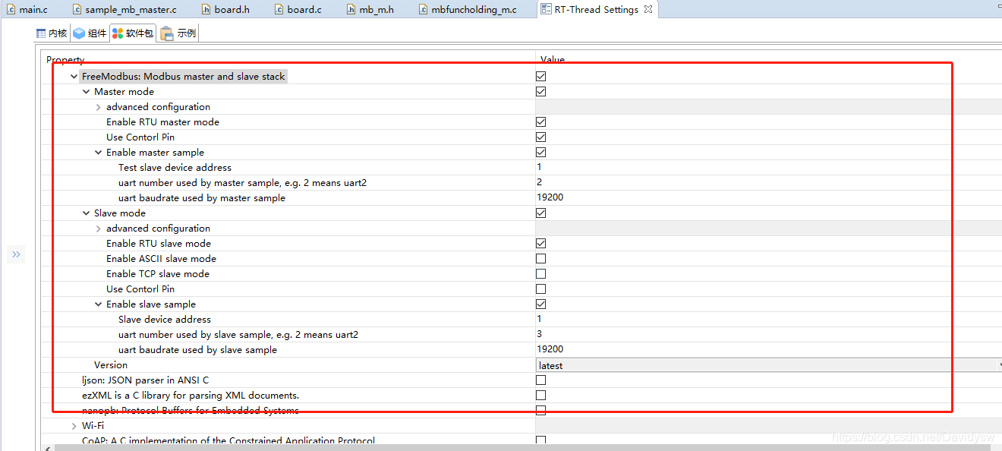Select the 组件 components tab
Viewport: 1002px width, 451px height.
[x=90, y=33]
